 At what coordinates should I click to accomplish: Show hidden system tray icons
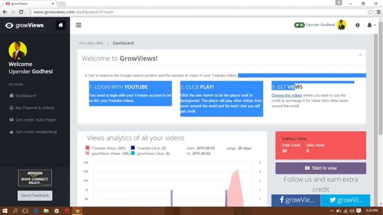332,211
